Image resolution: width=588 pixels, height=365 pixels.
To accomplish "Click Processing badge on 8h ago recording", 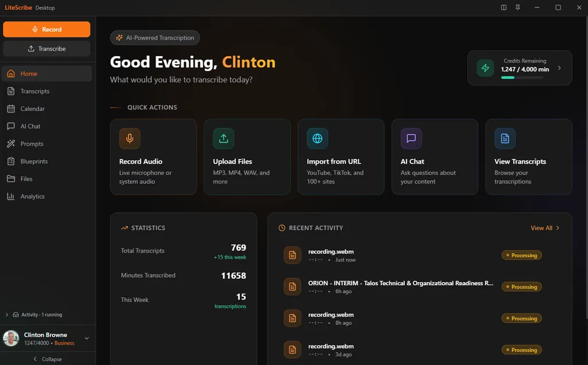I will click(521, 318).
